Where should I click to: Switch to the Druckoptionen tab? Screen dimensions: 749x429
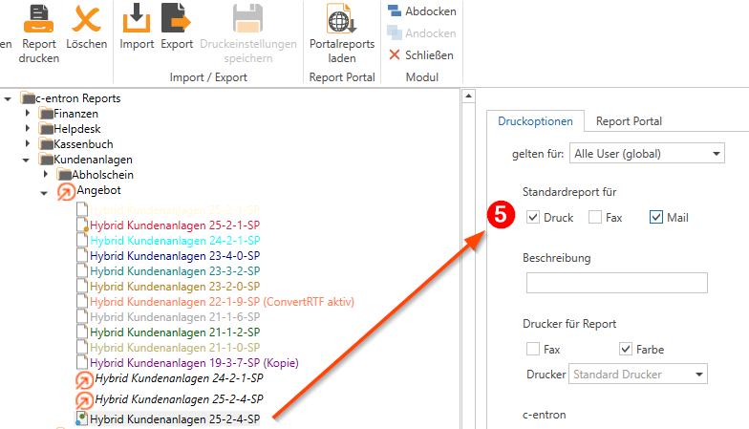click(535, 121)
